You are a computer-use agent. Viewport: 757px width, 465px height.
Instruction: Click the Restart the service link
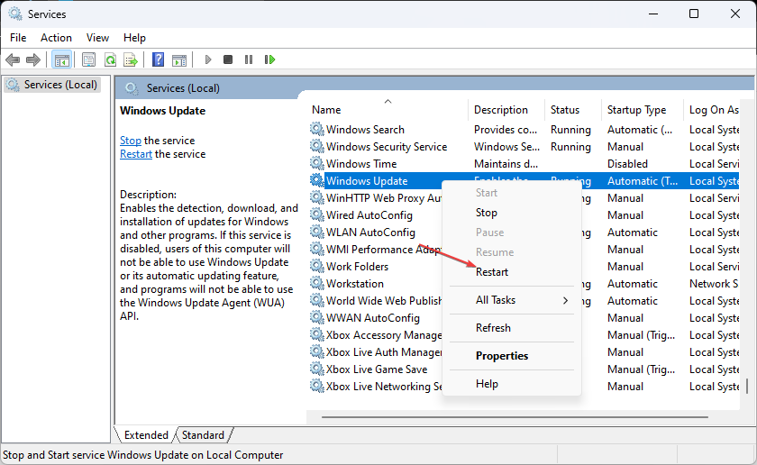click(136, 154)
